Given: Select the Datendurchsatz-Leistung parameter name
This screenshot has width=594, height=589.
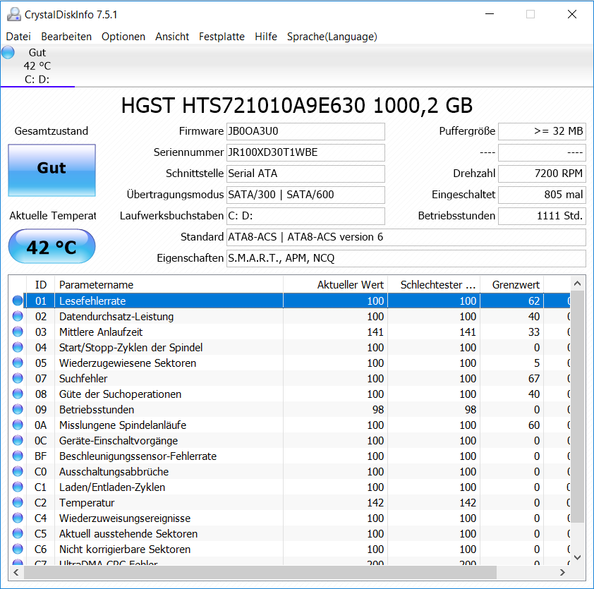Looking at the screenshot, I should point(116,316).
